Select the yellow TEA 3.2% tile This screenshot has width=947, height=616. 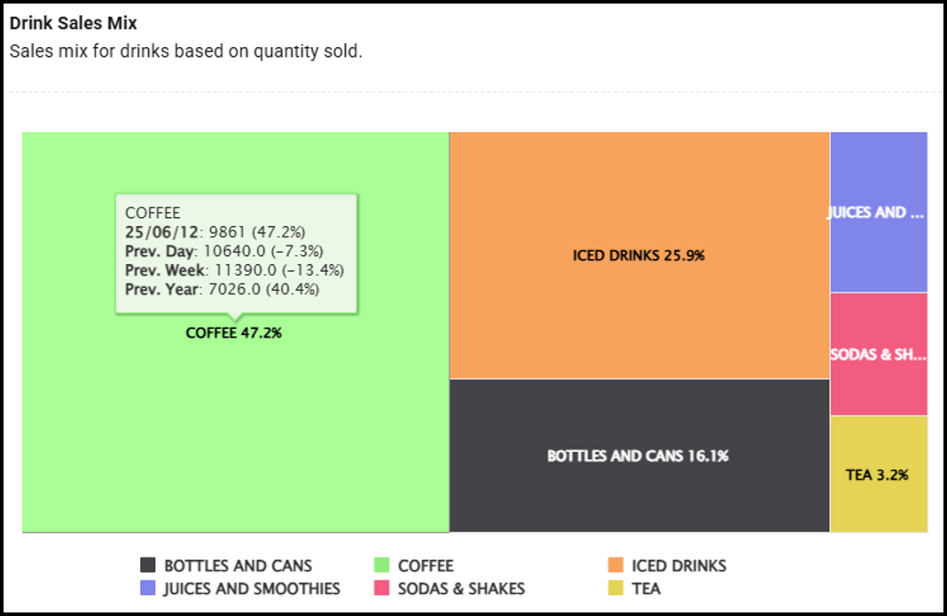(x=879, y=474)
